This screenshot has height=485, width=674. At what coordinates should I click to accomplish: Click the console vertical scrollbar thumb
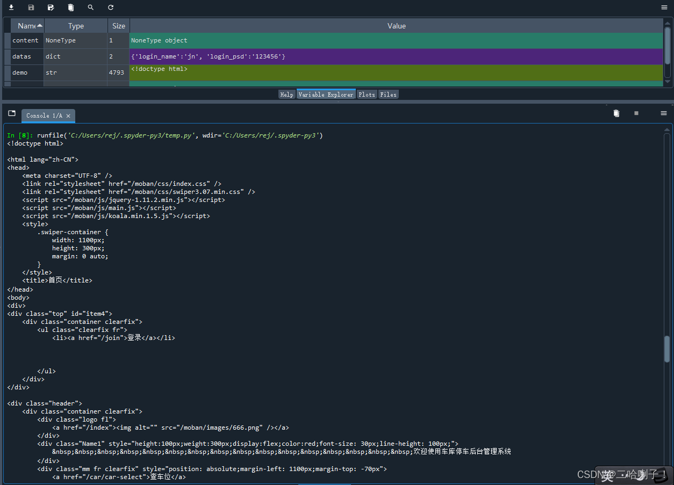point(667,349)
